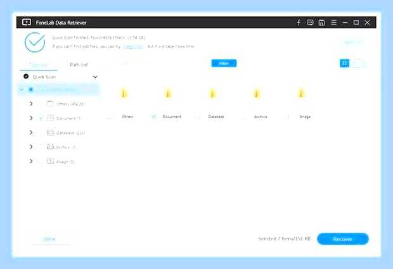Click the Archive category icon in the tree
The image size is (393, 269).
click(x=50, y=147)
